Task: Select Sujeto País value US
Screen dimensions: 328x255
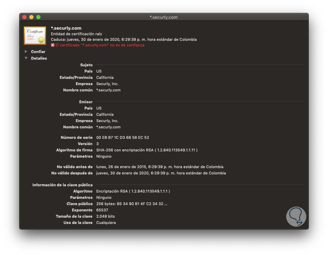Action: (99, 71)
